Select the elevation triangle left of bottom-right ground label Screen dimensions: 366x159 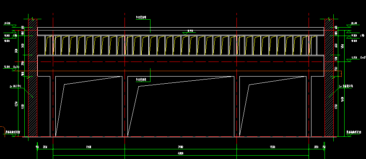(x=349, y=135)
